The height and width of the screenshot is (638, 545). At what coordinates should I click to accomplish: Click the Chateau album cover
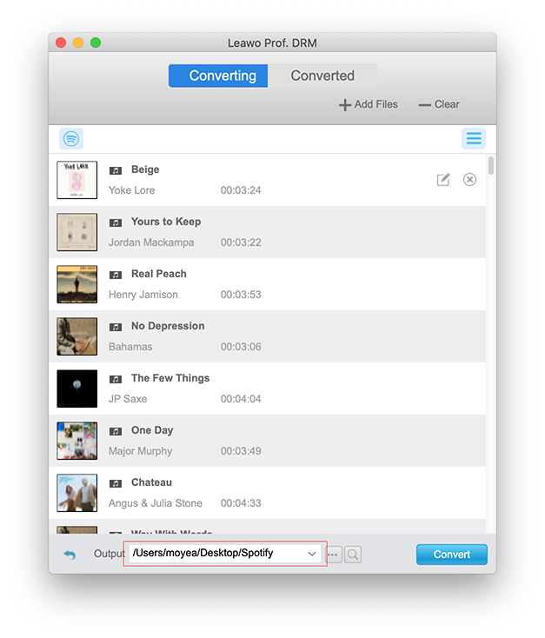point(76,493)
